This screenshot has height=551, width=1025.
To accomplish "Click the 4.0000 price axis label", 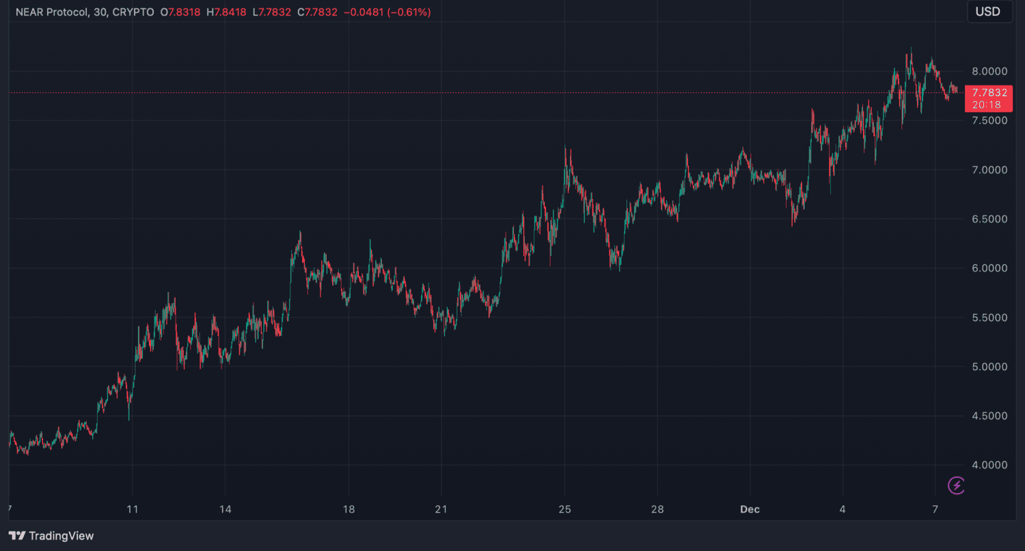I will (988, 465).
